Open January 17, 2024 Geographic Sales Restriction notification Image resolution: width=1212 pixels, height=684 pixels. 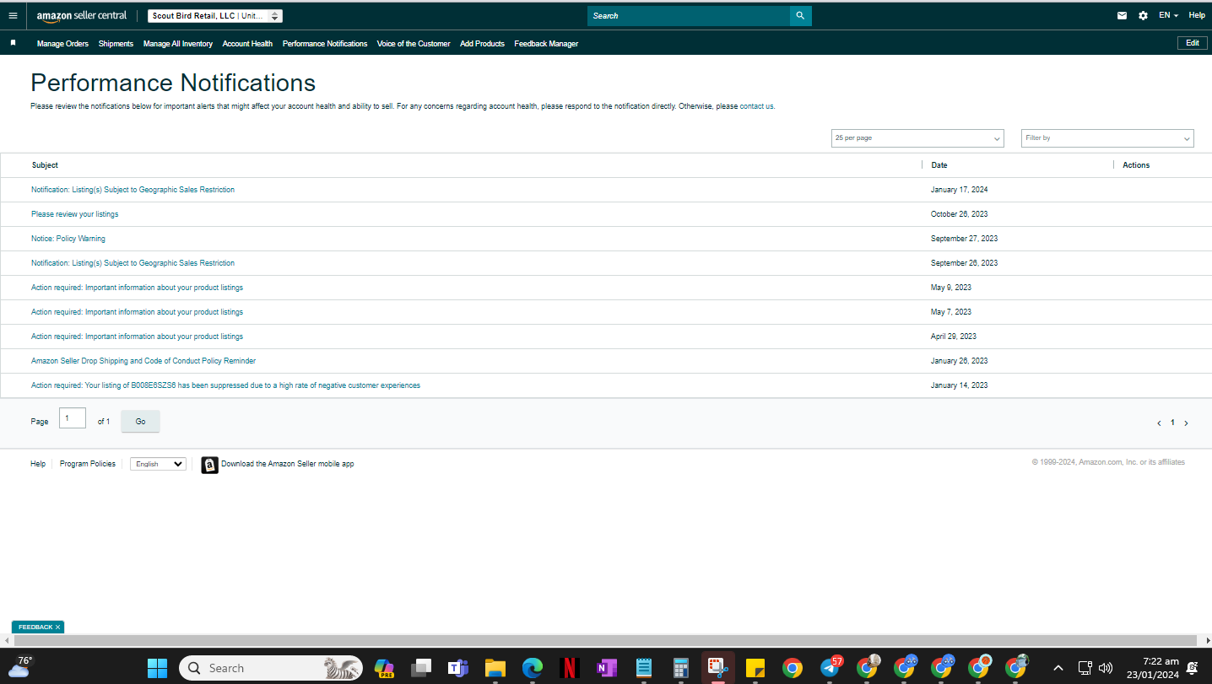click(x=133, y=190)
